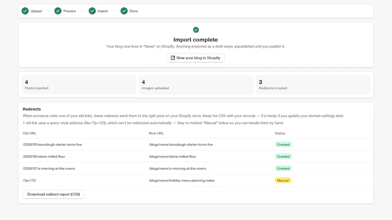Click the Preview step checkmark icon
The width and height of the screenshot is (392, 220).
pyautogui.click(x=58, y=11)
